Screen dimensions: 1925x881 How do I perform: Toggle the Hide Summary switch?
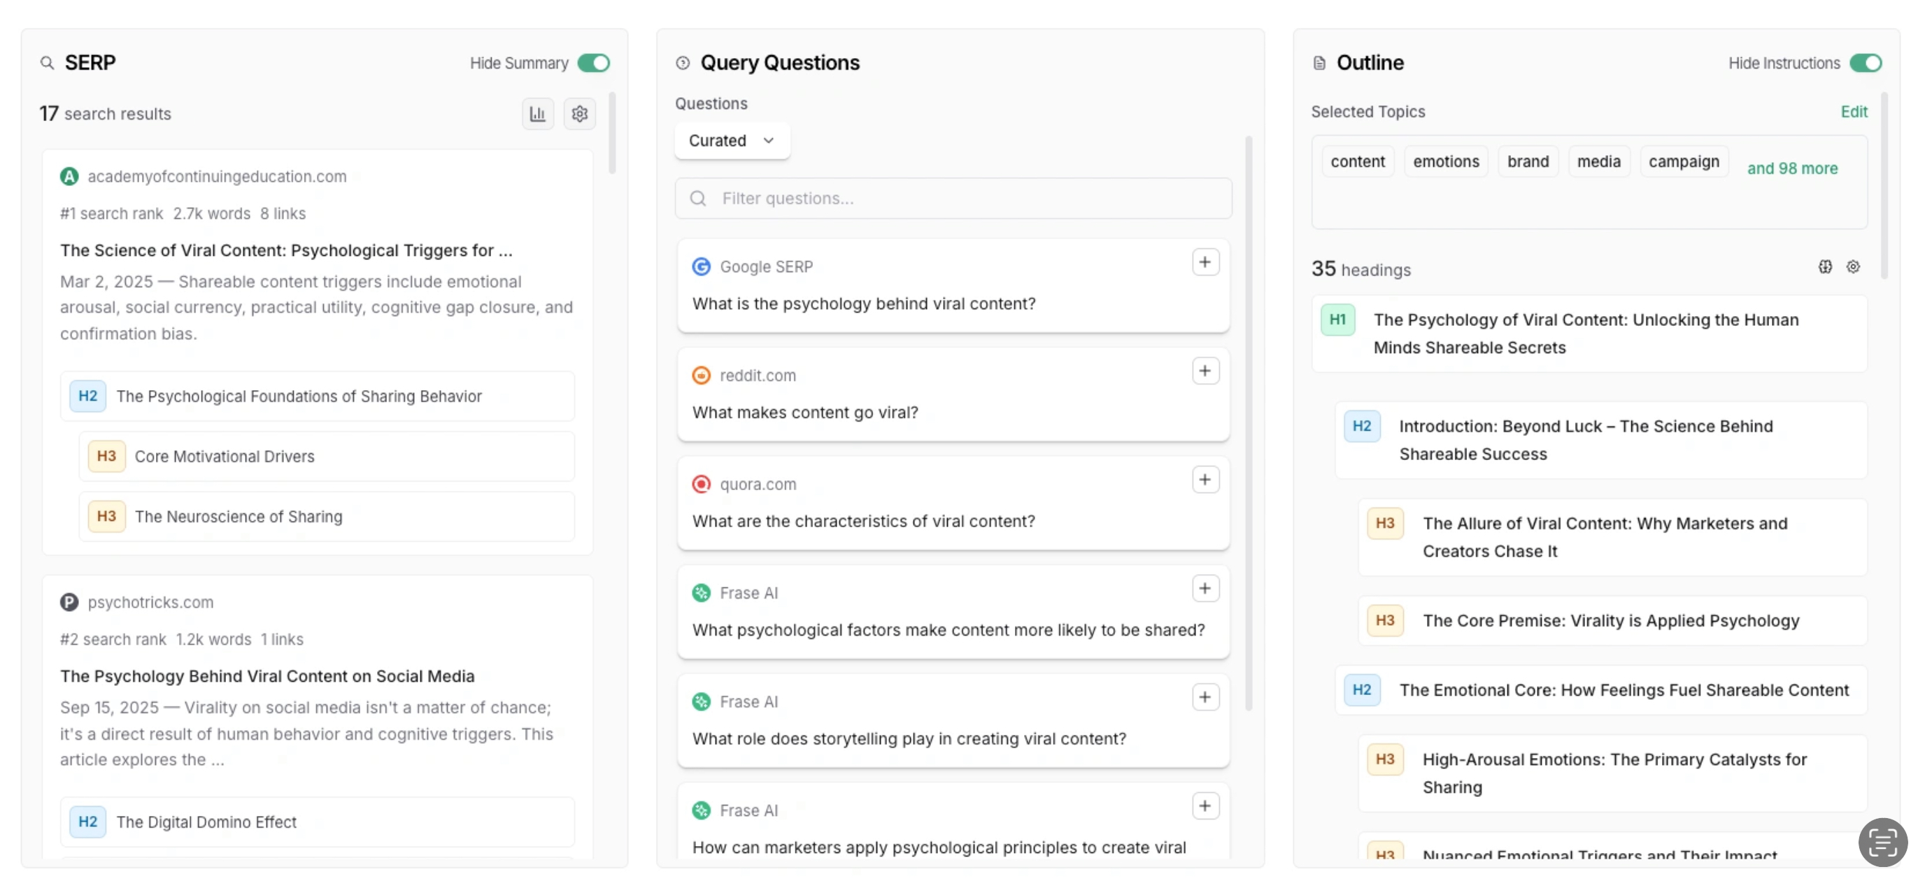point(592,63)
